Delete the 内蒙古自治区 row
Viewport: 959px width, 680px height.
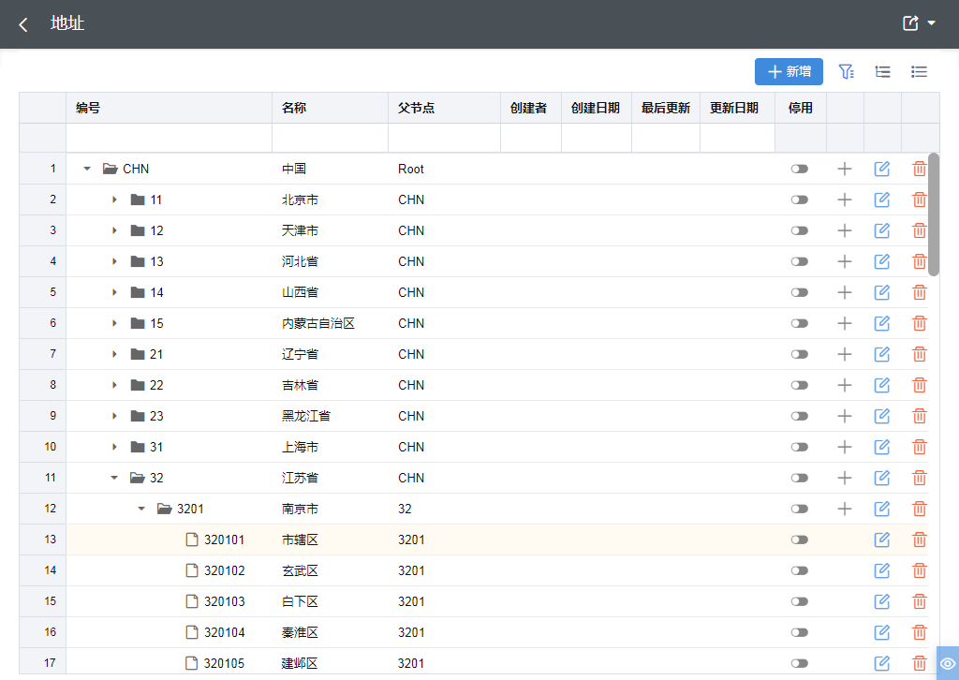(x=919, y=323)
